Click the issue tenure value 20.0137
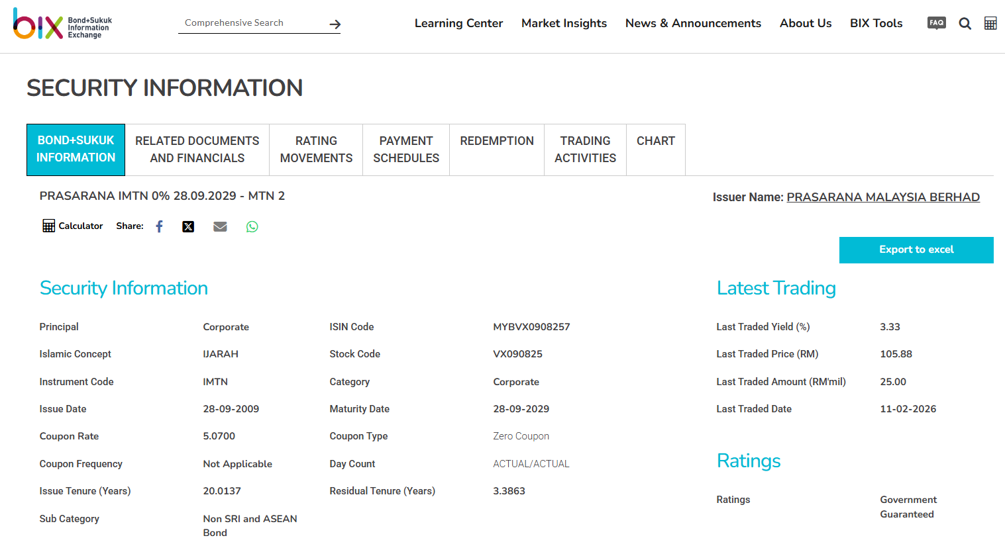1005x544 pixels. tap(222, 491)
